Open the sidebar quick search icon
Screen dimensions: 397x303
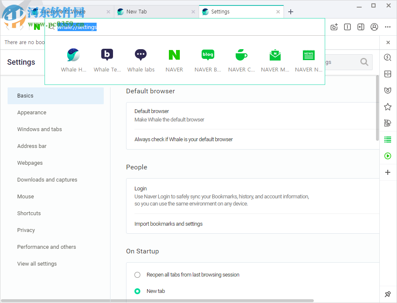pyautogui.click(x=388, y=58)
